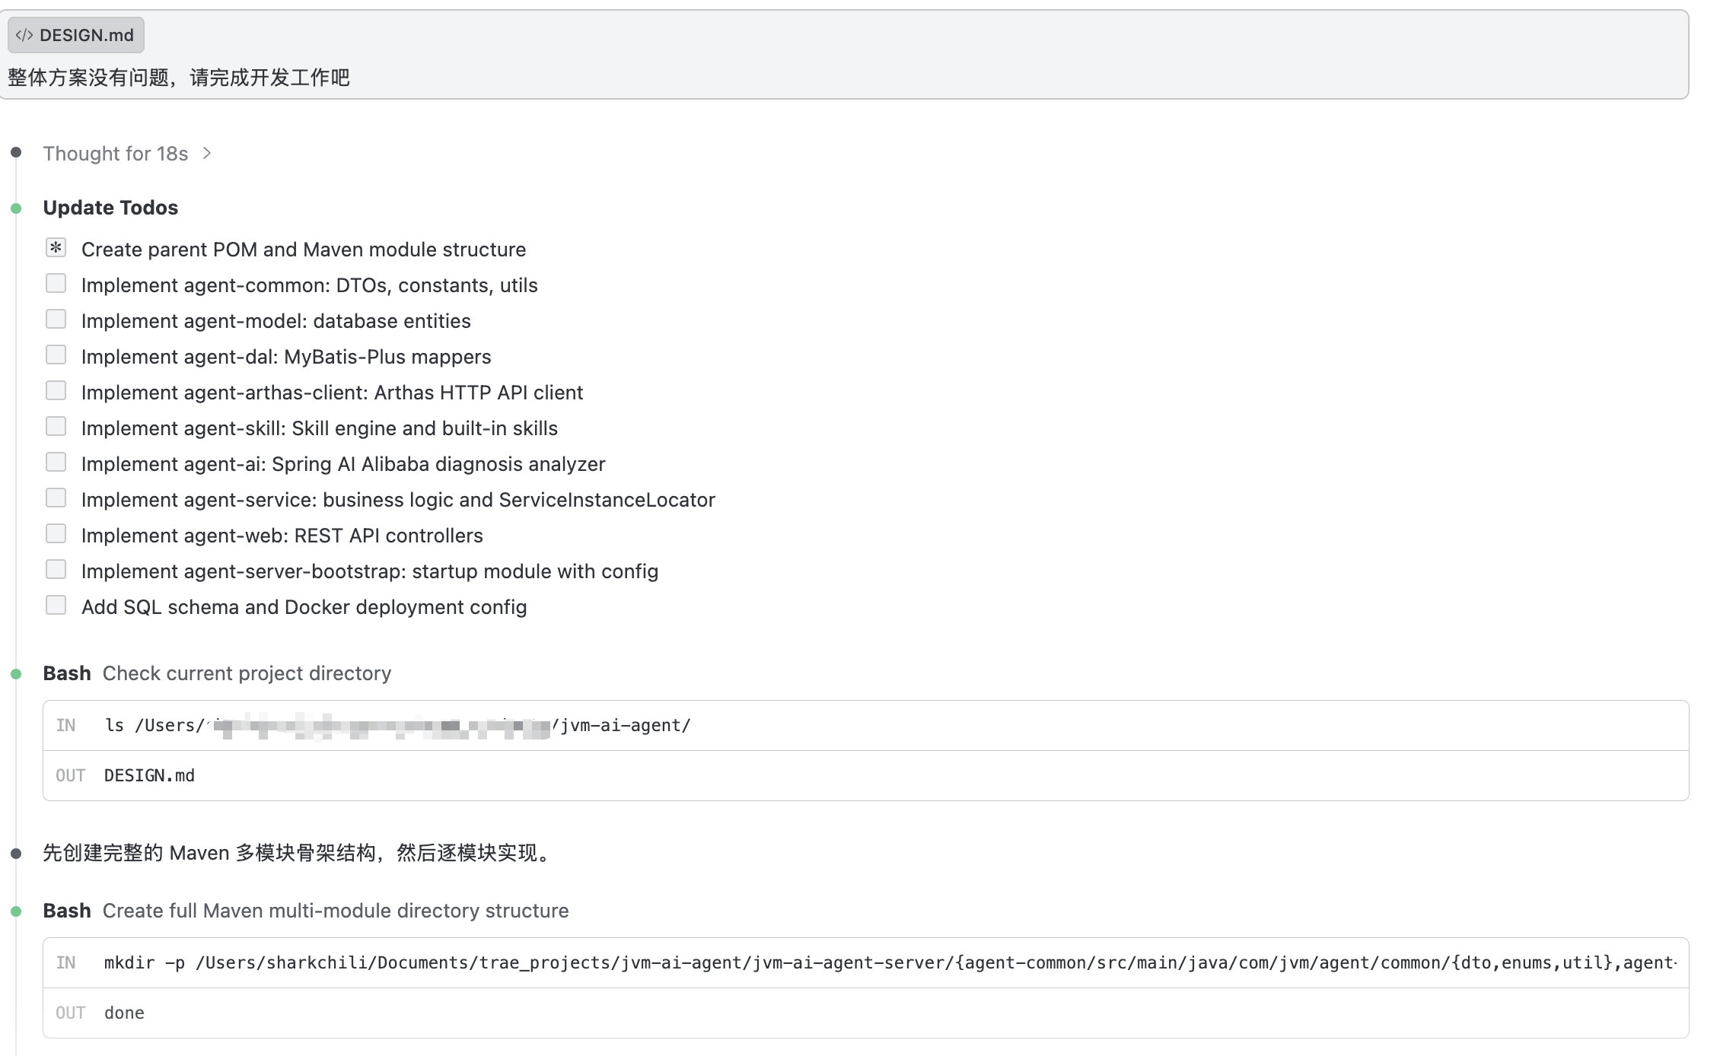The height and width of the screenshot is (1056, 1720).
Task: Click the green status dot beside Update Todos
Action: 16,208
